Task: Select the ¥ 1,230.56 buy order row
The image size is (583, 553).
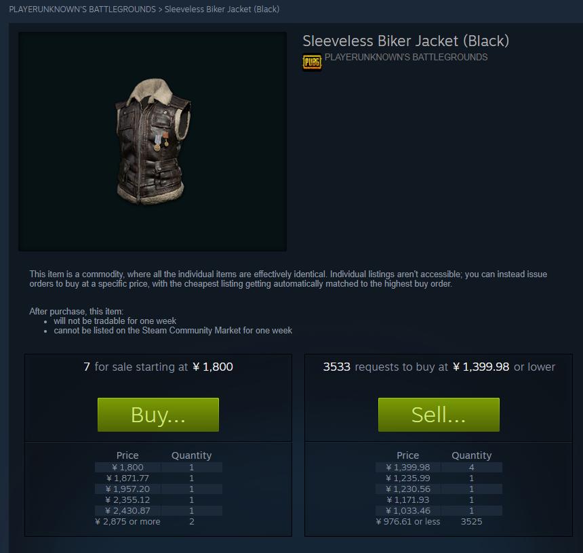Action: (x=439, y=489)
